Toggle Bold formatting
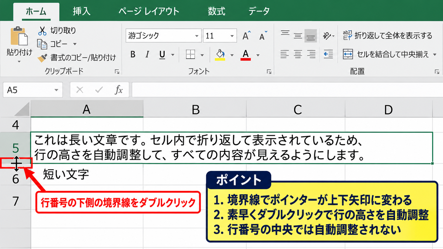 click(x=133, y=55)
